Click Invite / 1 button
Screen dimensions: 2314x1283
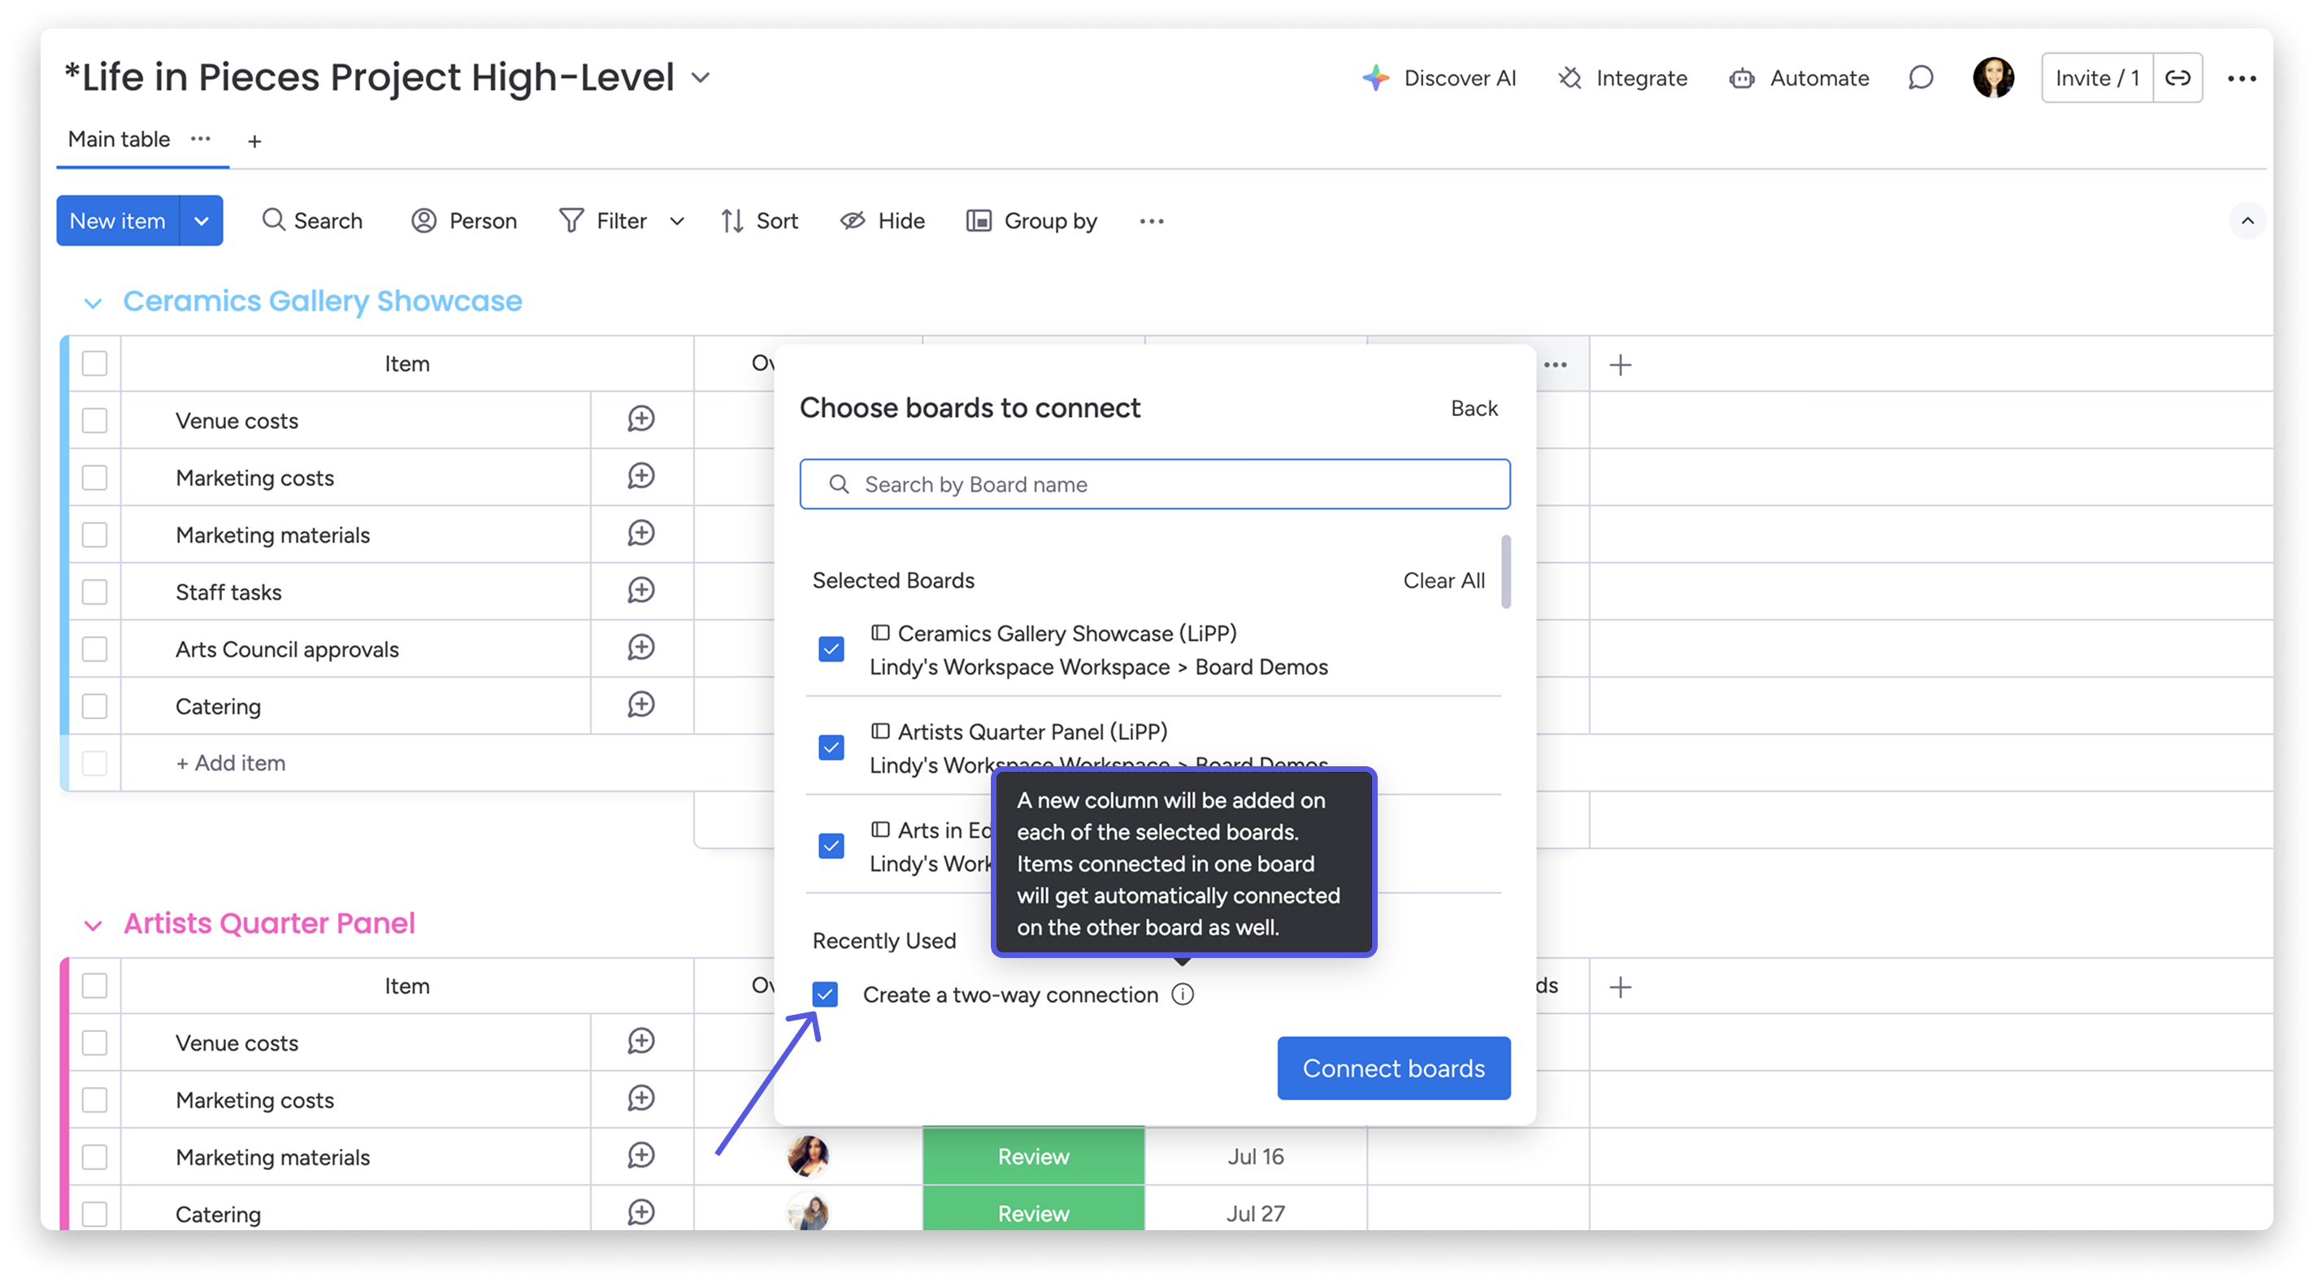(2097, 78)
